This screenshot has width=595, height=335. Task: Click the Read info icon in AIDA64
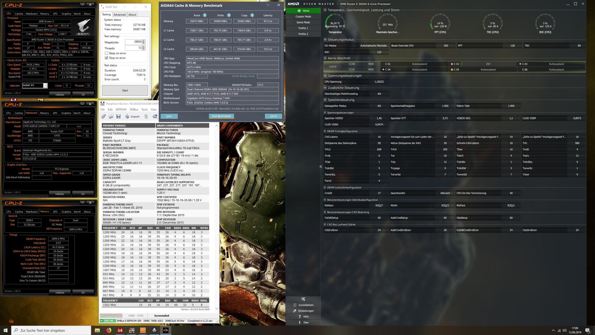[x=205, y=15]
